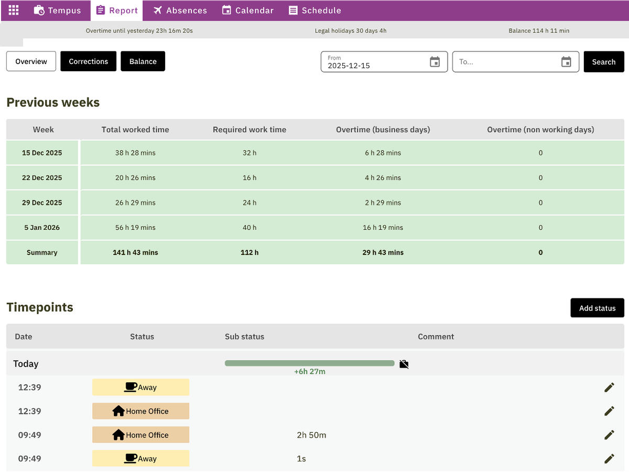Click the Home Office badge at 12:39
Screen dimensions: 629x472
140,411
